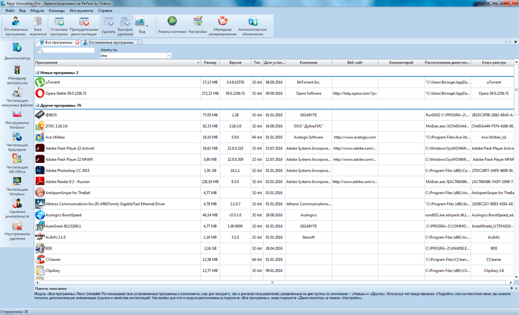The width and height of the screenshot is (519, 315).
Task: Open Менеджер автозапуска in sidebar
Action: click(17, 75)
